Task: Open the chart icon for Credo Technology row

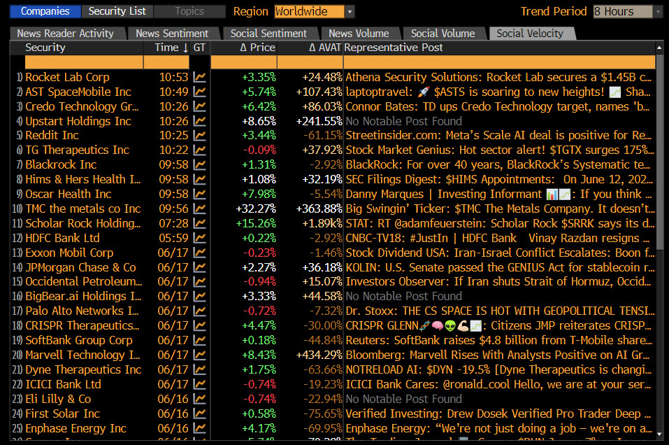Action: click(x=199, y=106)
